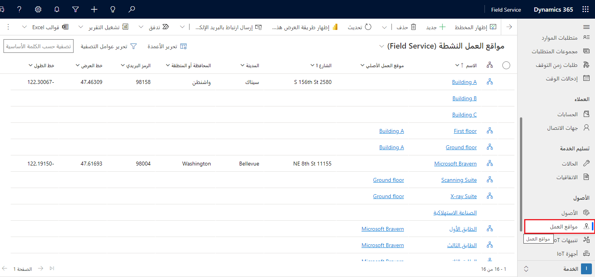Open موقع العمل الأصلي column header menu
Viewport: 595px width, 277px height.
tap(382, 66)
